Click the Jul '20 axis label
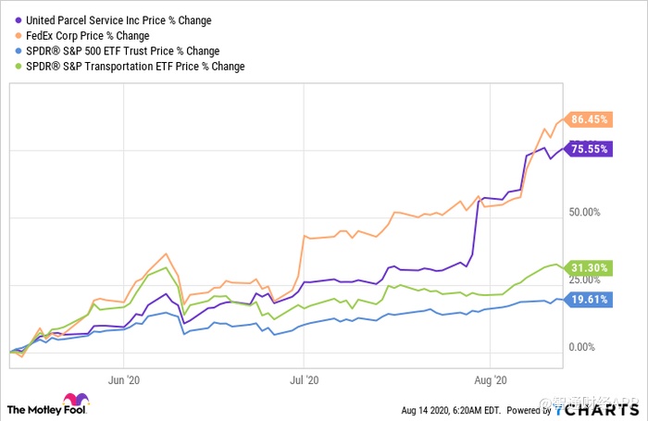The height and width of the screenshot is (421, 648). coord(305,378)
